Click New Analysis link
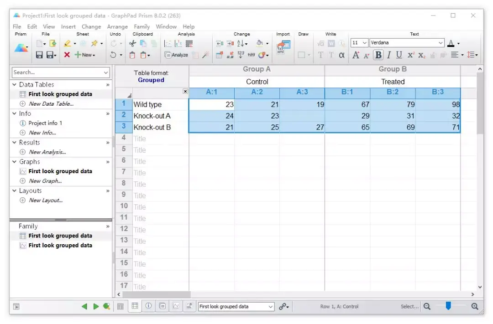Image resolution: width=493 pixels, height=324 pixels. pyautogui.click(x=47, y=152)
